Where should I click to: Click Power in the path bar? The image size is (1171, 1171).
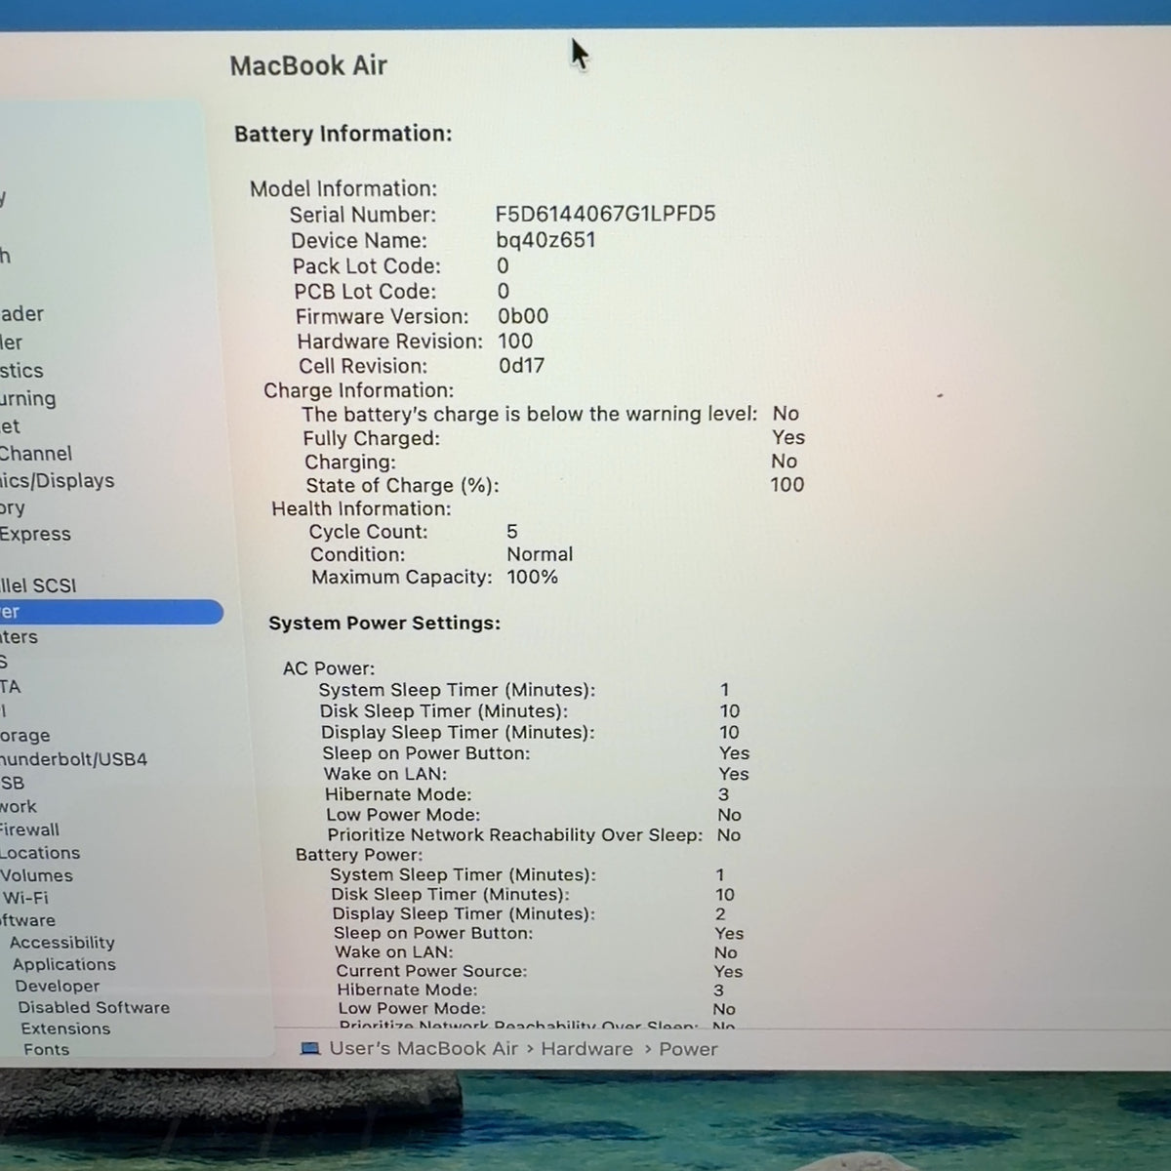coord(688,1049)
